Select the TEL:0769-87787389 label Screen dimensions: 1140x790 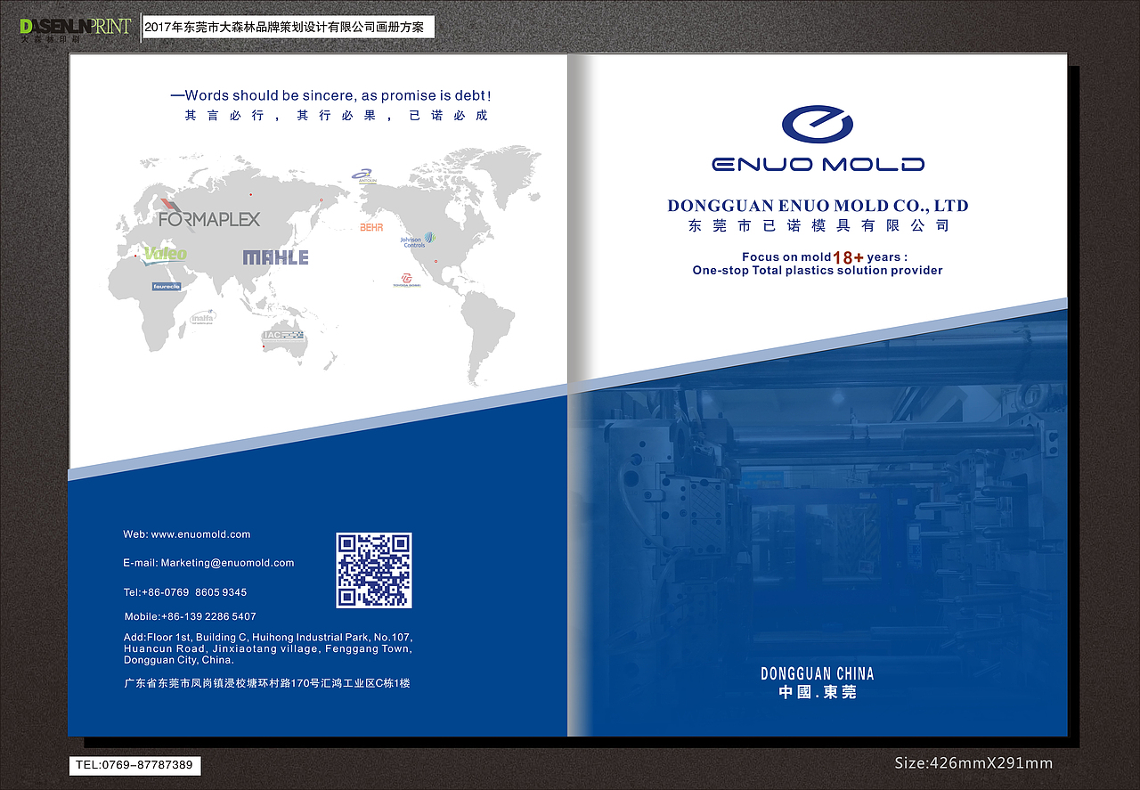click(x=134, y=765)
